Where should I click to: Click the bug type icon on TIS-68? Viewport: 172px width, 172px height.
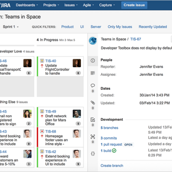pyautogui.click(x=42, y=131)
